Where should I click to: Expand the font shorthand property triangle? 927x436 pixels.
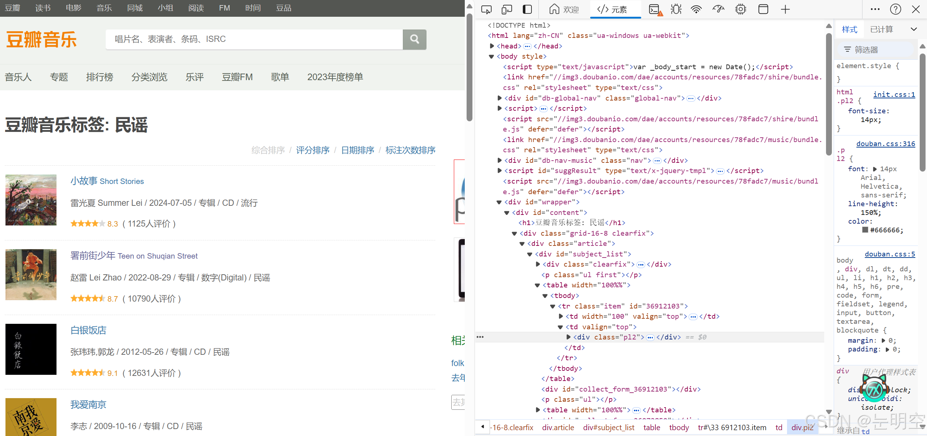tap(875, 169)
